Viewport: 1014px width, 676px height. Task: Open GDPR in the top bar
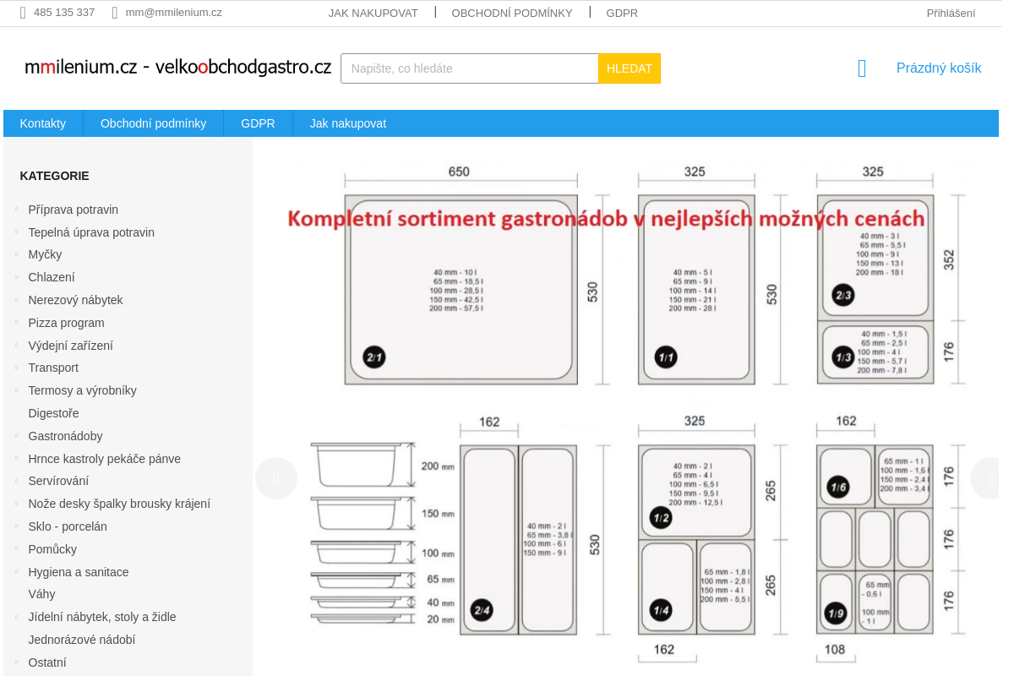622,13
